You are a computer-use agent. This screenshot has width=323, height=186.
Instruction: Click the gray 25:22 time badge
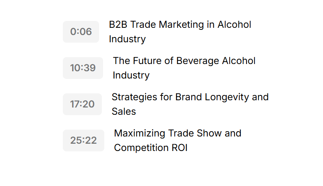(83, 141)
